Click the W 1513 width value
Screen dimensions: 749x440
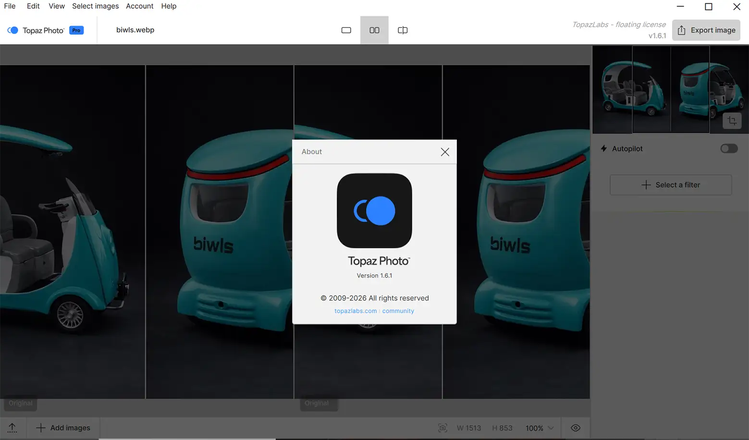pyautogui.click(x=468, y=428)
